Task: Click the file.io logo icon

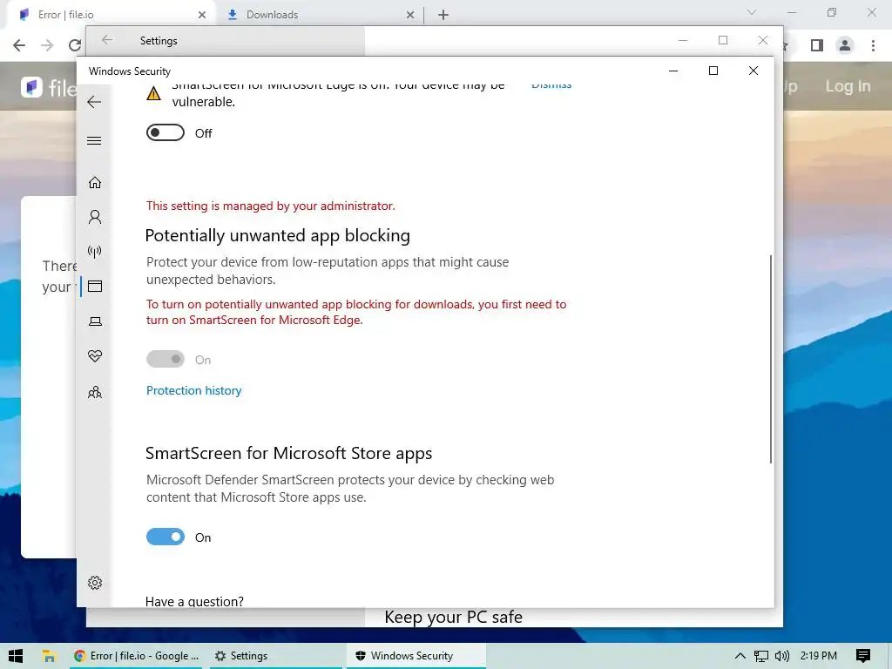Action: coord(31,87)
